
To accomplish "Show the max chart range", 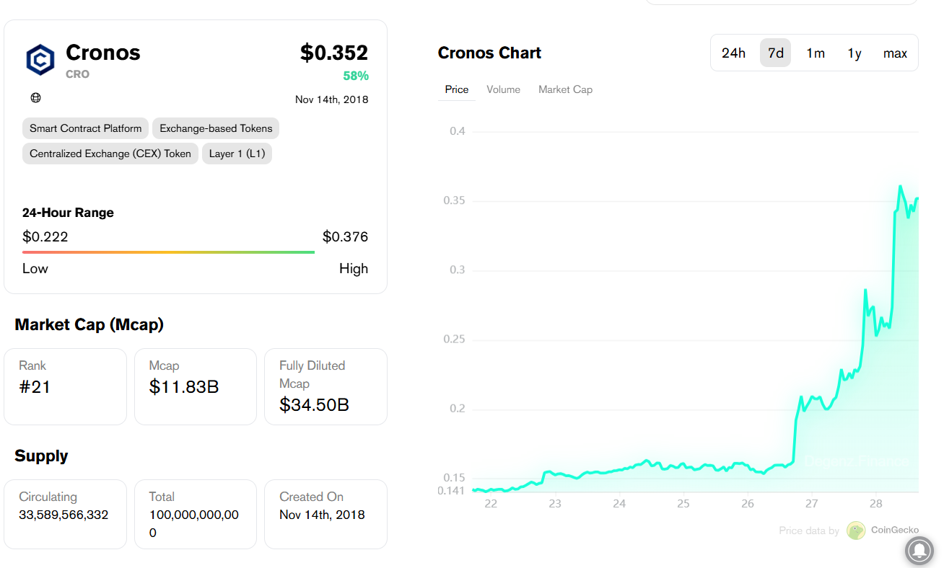I will (x=895, y=53).
